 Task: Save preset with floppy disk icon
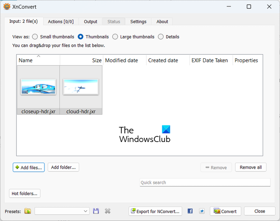[x=96, y=211]
